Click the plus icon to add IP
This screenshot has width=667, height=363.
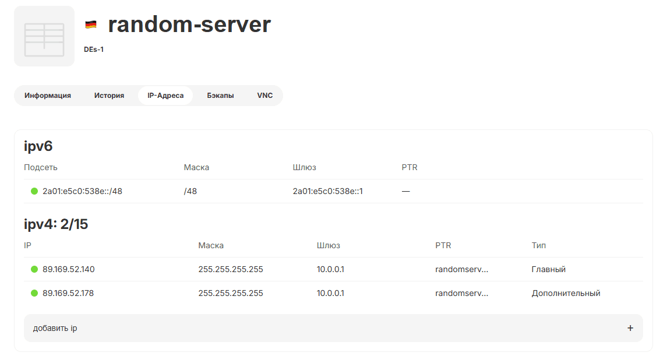(630, 328)
